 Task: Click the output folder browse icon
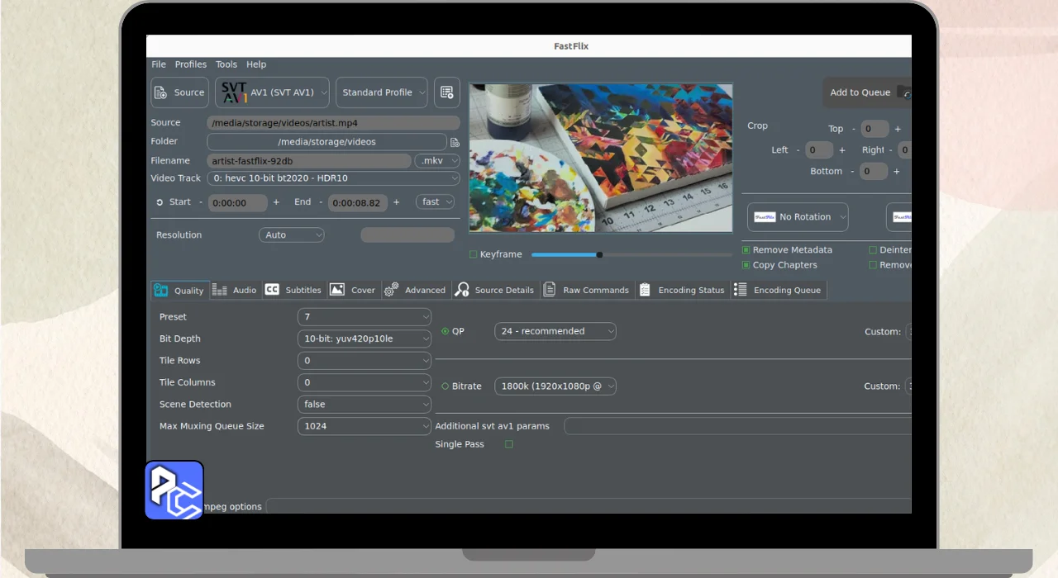(455, 142)
